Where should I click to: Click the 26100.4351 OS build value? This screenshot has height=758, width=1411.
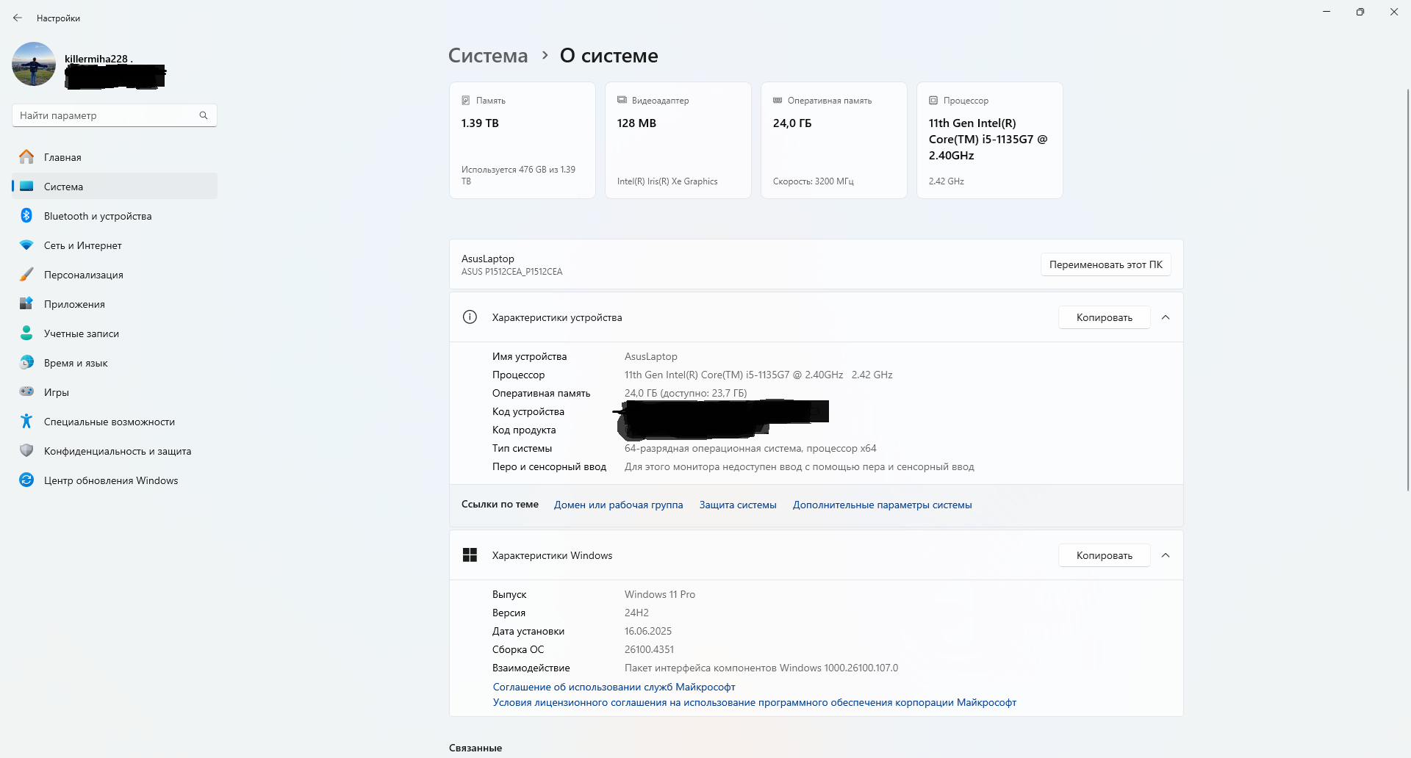[649, 649]
